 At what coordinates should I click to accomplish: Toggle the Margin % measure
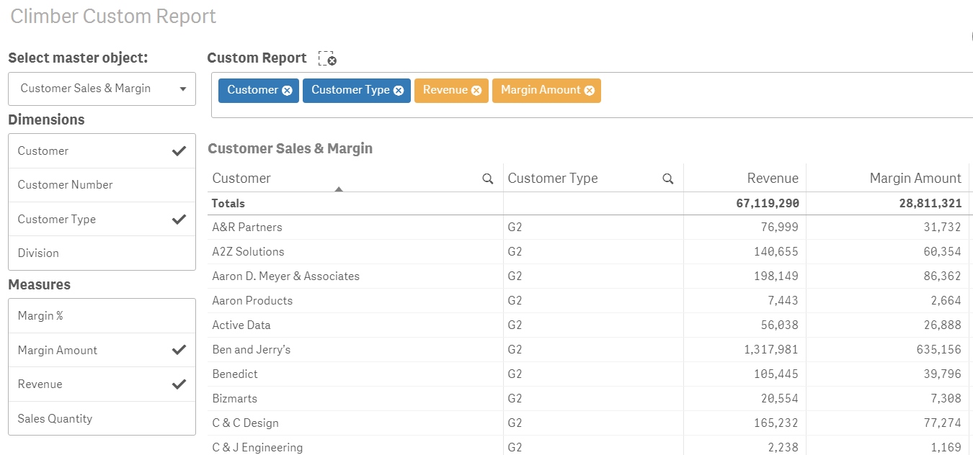click(102, 316)
